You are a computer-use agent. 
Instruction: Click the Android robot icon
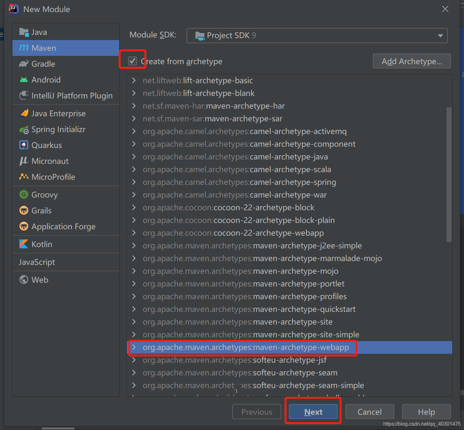(24, 80)
